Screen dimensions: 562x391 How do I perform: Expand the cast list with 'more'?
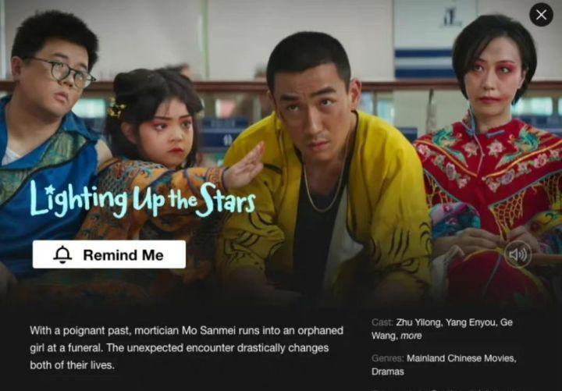tap(411, 336)
